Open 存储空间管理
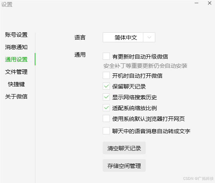The height and width of the screenshot is (183, 215). 124,165
